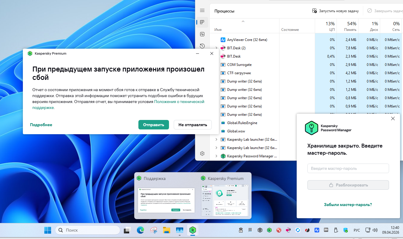Sort processes by the Состояние column

point(290,30)
